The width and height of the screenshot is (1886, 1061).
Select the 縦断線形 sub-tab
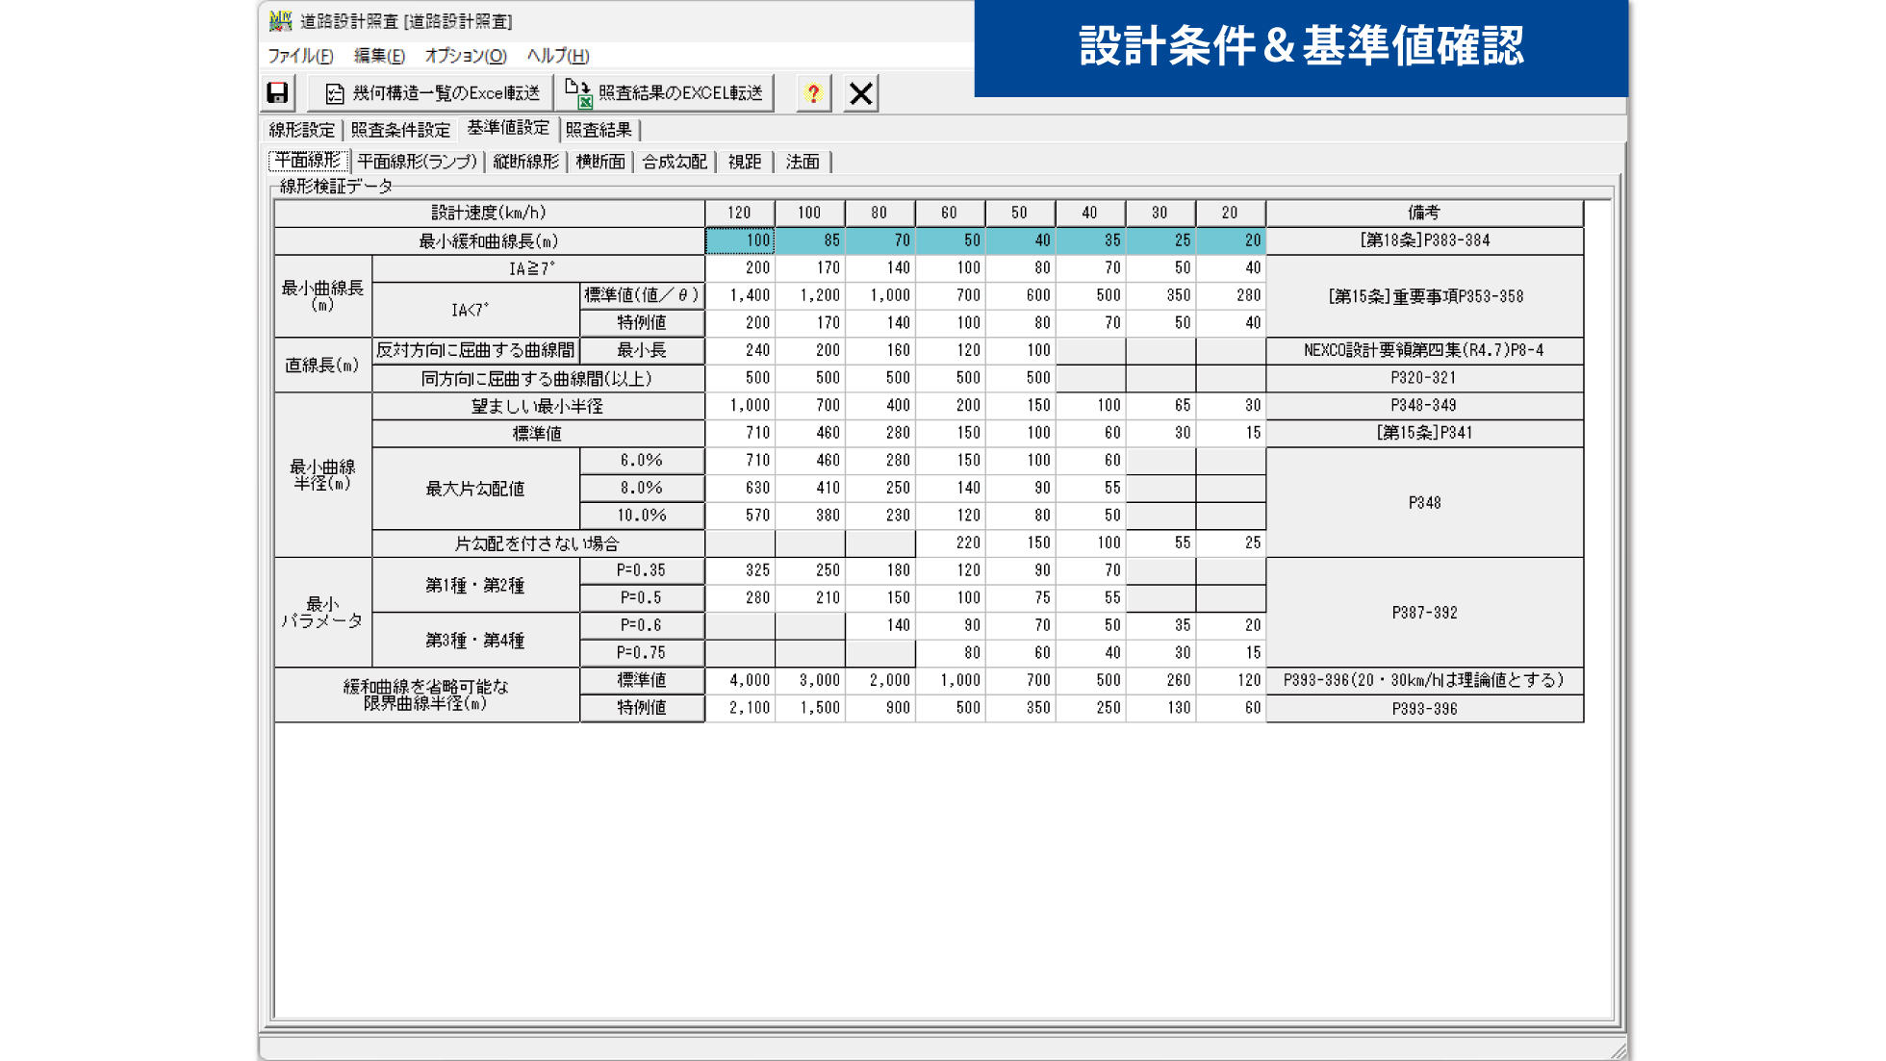click(x=525, y=162)
